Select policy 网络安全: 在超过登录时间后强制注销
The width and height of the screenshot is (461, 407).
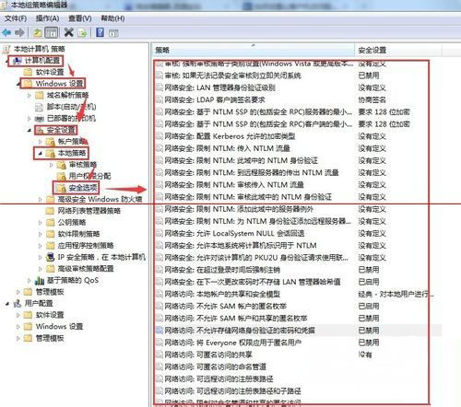(222, 270)
